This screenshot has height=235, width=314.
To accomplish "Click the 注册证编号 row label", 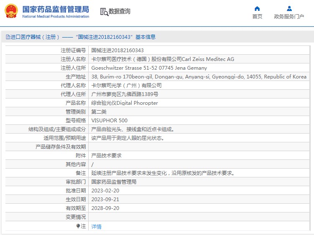I will tap(73, 51).
